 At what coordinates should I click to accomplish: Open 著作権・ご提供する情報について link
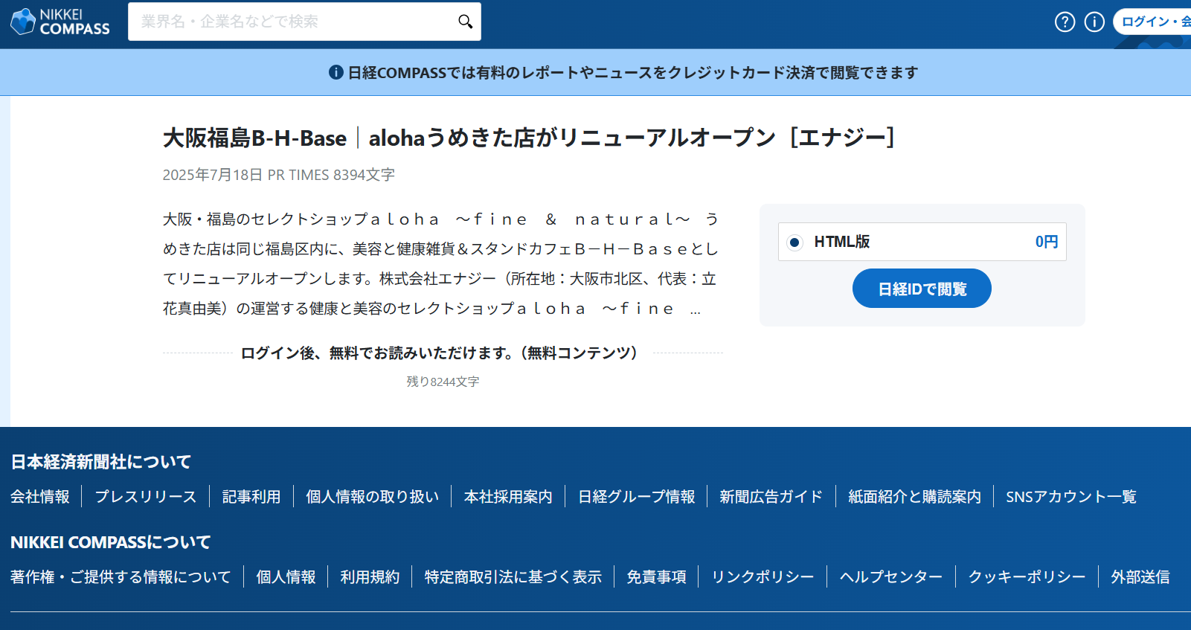[x=121, y=577]
